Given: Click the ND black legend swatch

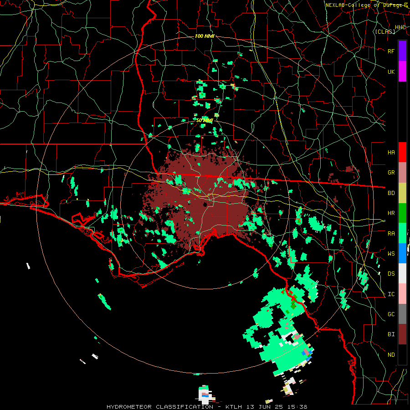Looking at the screenshot, I should point(402,354).
